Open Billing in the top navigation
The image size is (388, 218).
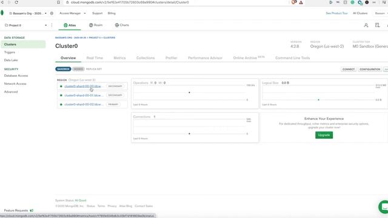coord(112,13)
